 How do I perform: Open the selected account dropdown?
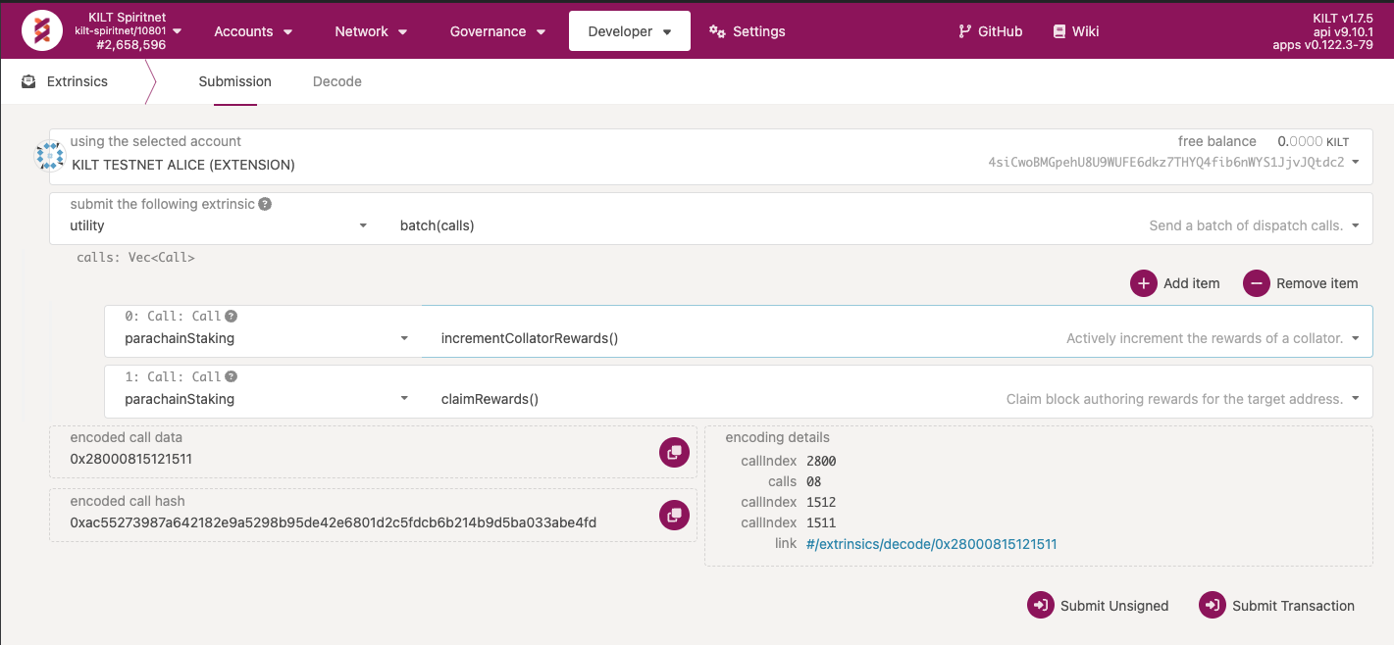click(x=1355, y=163)
